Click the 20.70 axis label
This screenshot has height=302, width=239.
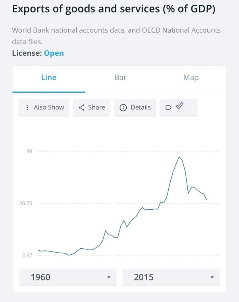(25, 203)
